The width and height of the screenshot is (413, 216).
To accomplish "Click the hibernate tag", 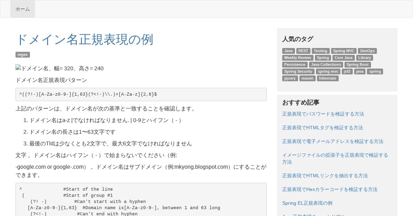I will click(x=328, y=78).
